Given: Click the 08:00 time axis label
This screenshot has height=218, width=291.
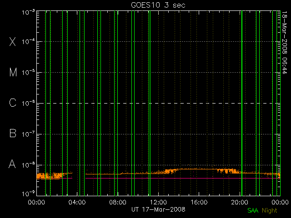Looking at the screenshot, I should click(118, 202).
